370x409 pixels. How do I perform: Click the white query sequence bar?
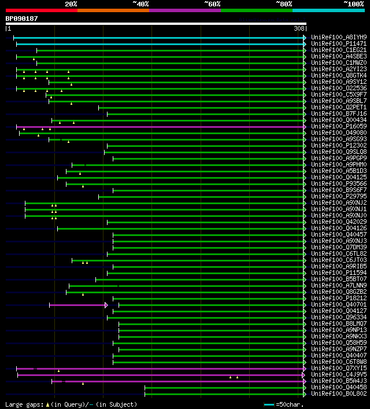click(x=156, y=24)
